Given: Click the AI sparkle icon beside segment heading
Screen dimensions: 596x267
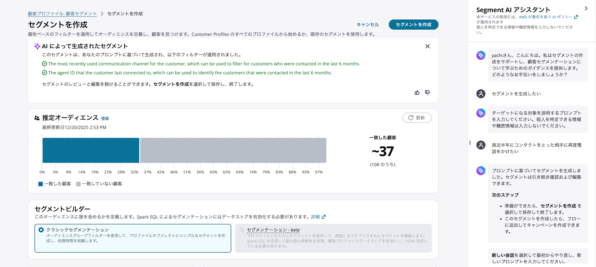Looking at the screenshot, I should 37,46.
